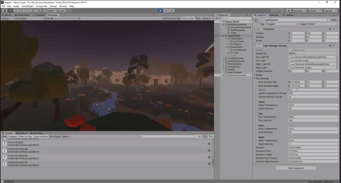Toggle Error Pause in Console
Image resolution: width=341 pixels, height=183 pixels.
click(55, 137)
